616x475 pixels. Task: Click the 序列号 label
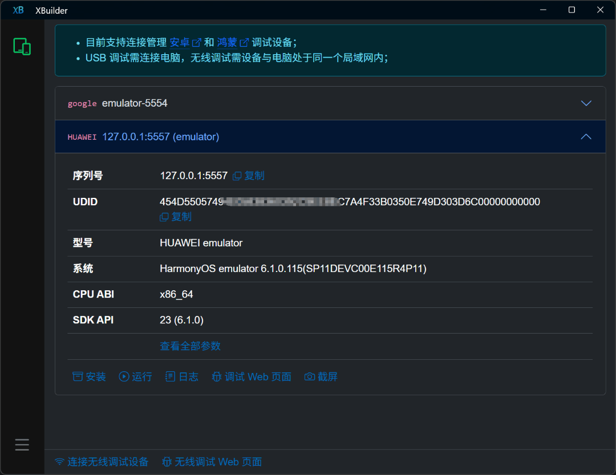point(88,176)
